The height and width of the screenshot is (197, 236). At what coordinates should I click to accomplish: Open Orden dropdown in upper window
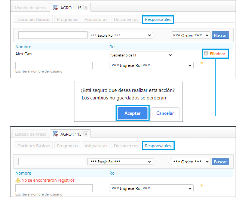coord(191,36)
